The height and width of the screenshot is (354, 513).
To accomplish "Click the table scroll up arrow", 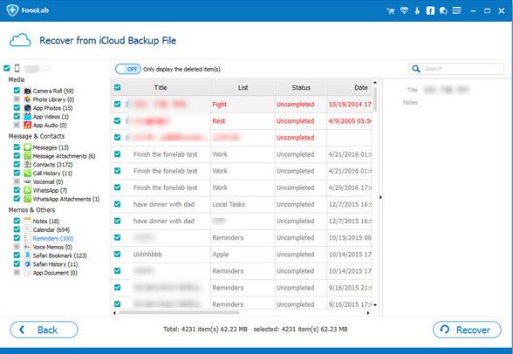I will 375,82.
